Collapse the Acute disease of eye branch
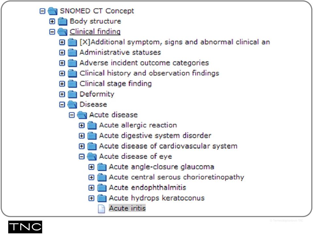This screenshot has width=313, height=234. [82, 157]
